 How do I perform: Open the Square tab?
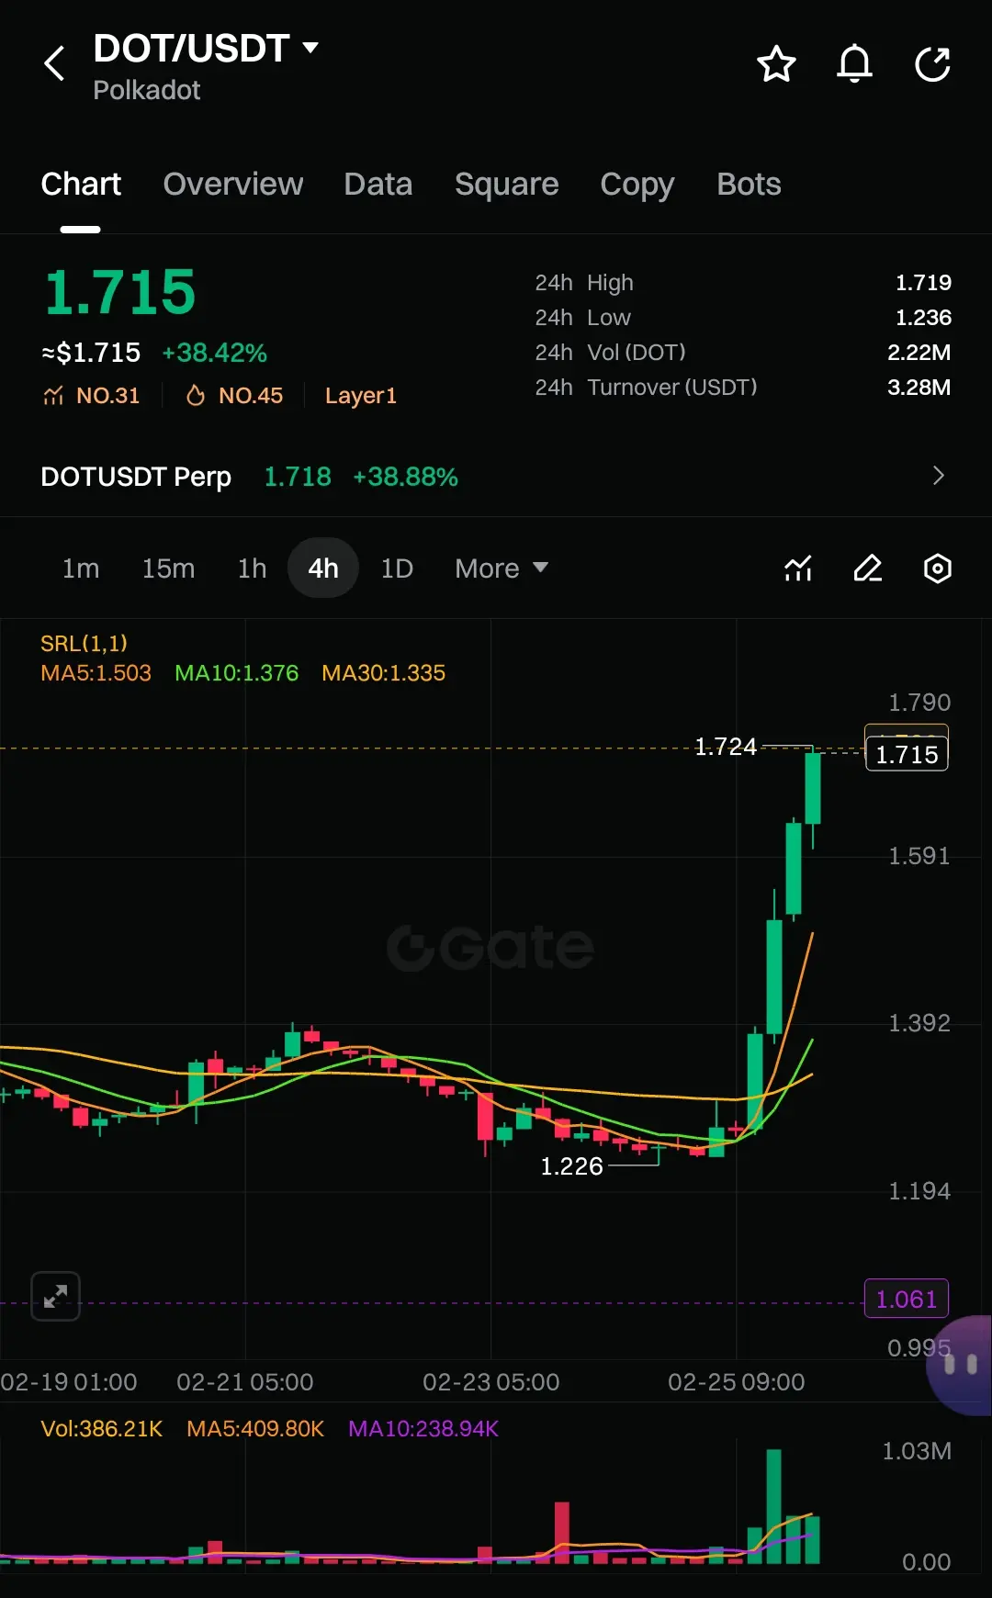(507, 185)
